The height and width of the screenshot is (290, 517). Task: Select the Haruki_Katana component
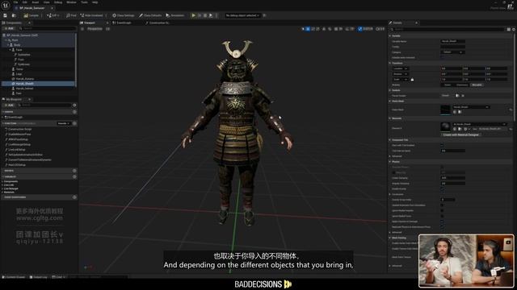click(25, 79)
